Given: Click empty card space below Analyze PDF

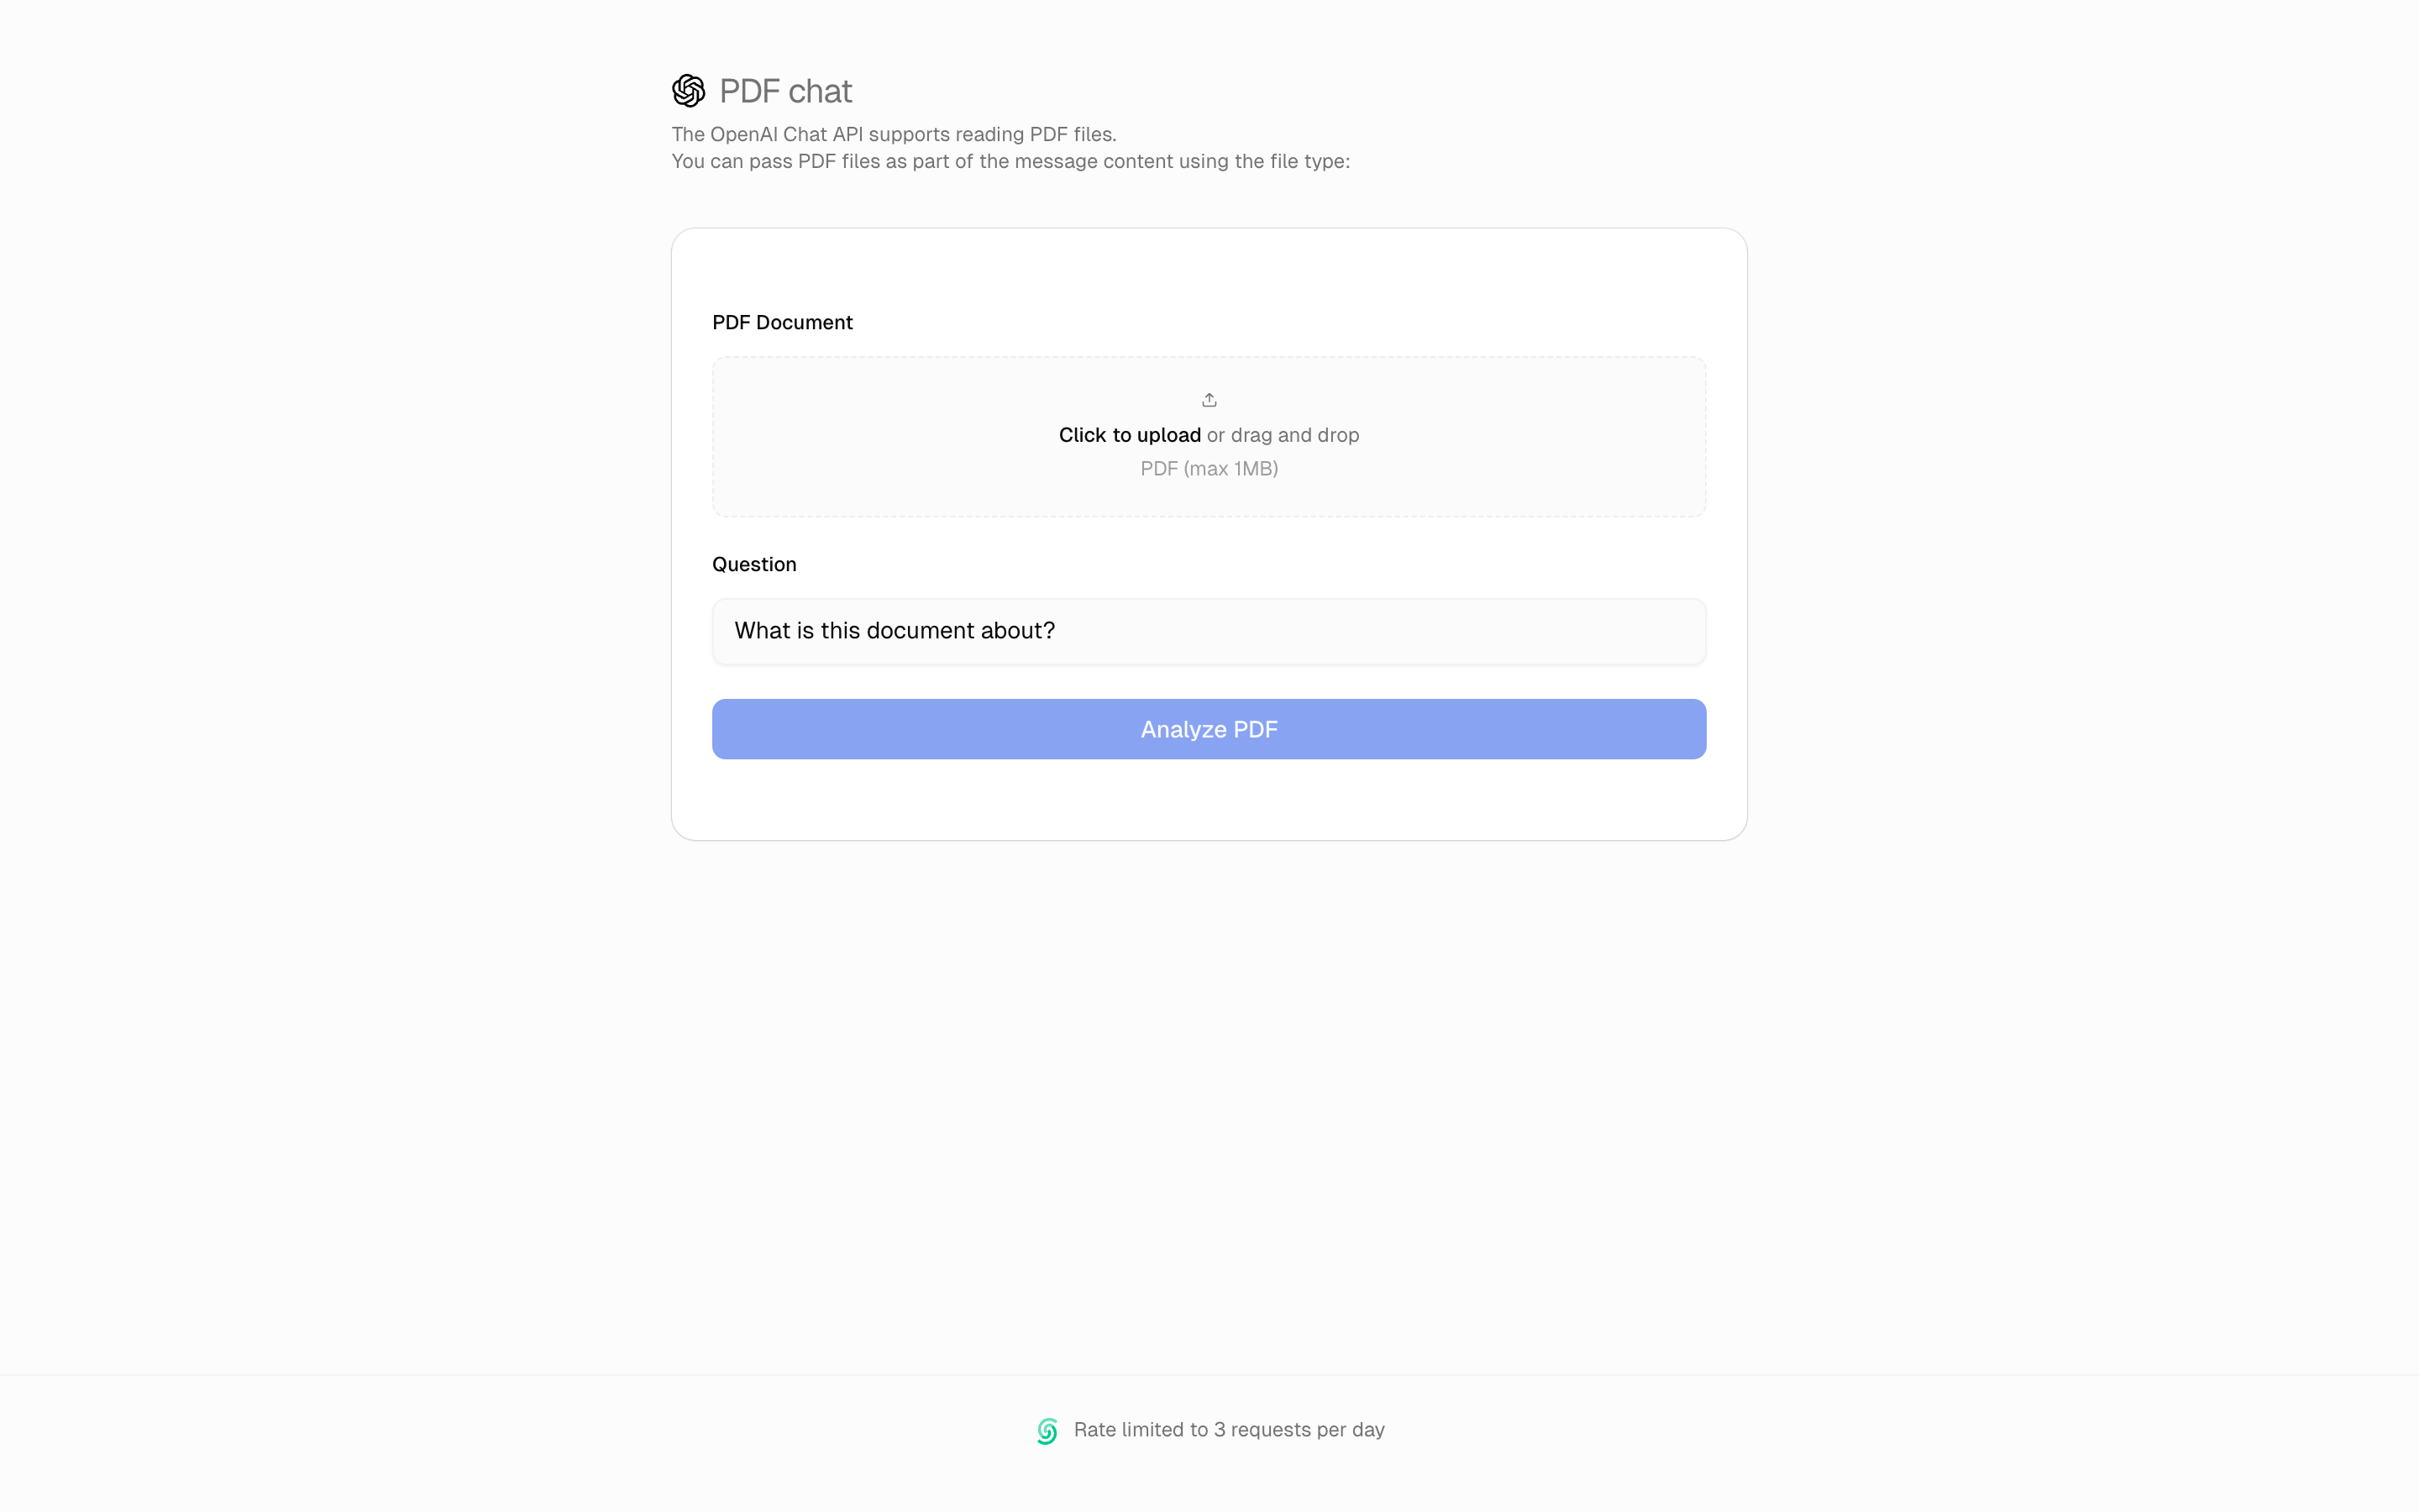Looking at the screenshot, I should (1209, 800).
